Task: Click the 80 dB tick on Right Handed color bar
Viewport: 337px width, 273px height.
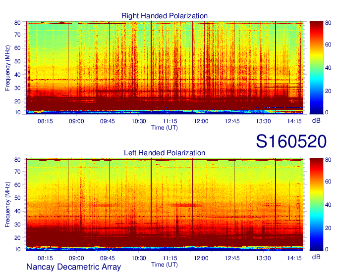Action: 328,23
